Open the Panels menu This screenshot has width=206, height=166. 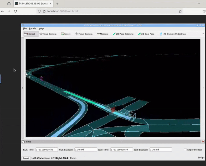tap(33, 29)
